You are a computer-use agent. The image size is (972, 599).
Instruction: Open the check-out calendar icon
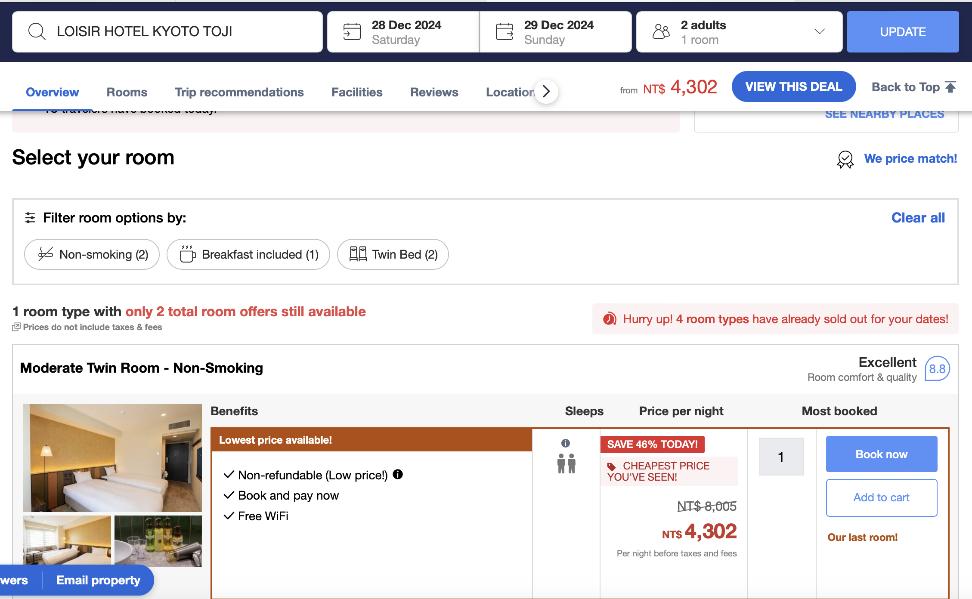(x=505, y=32)
